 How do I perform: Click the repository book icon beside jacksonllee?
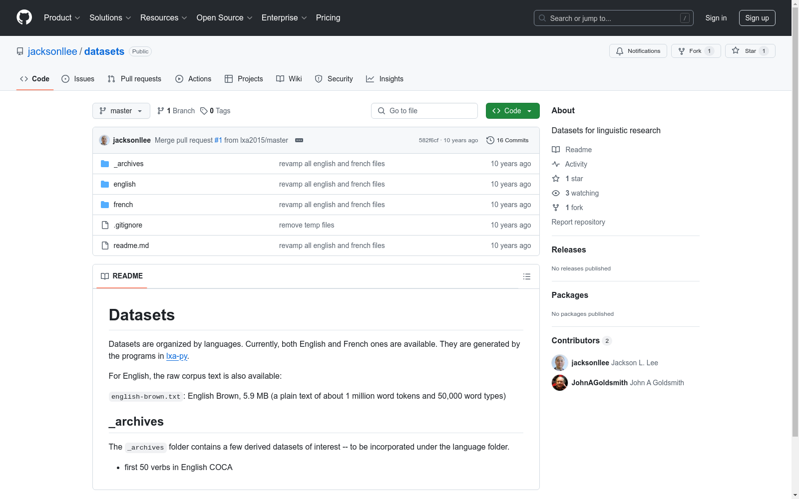coord(20,51)
